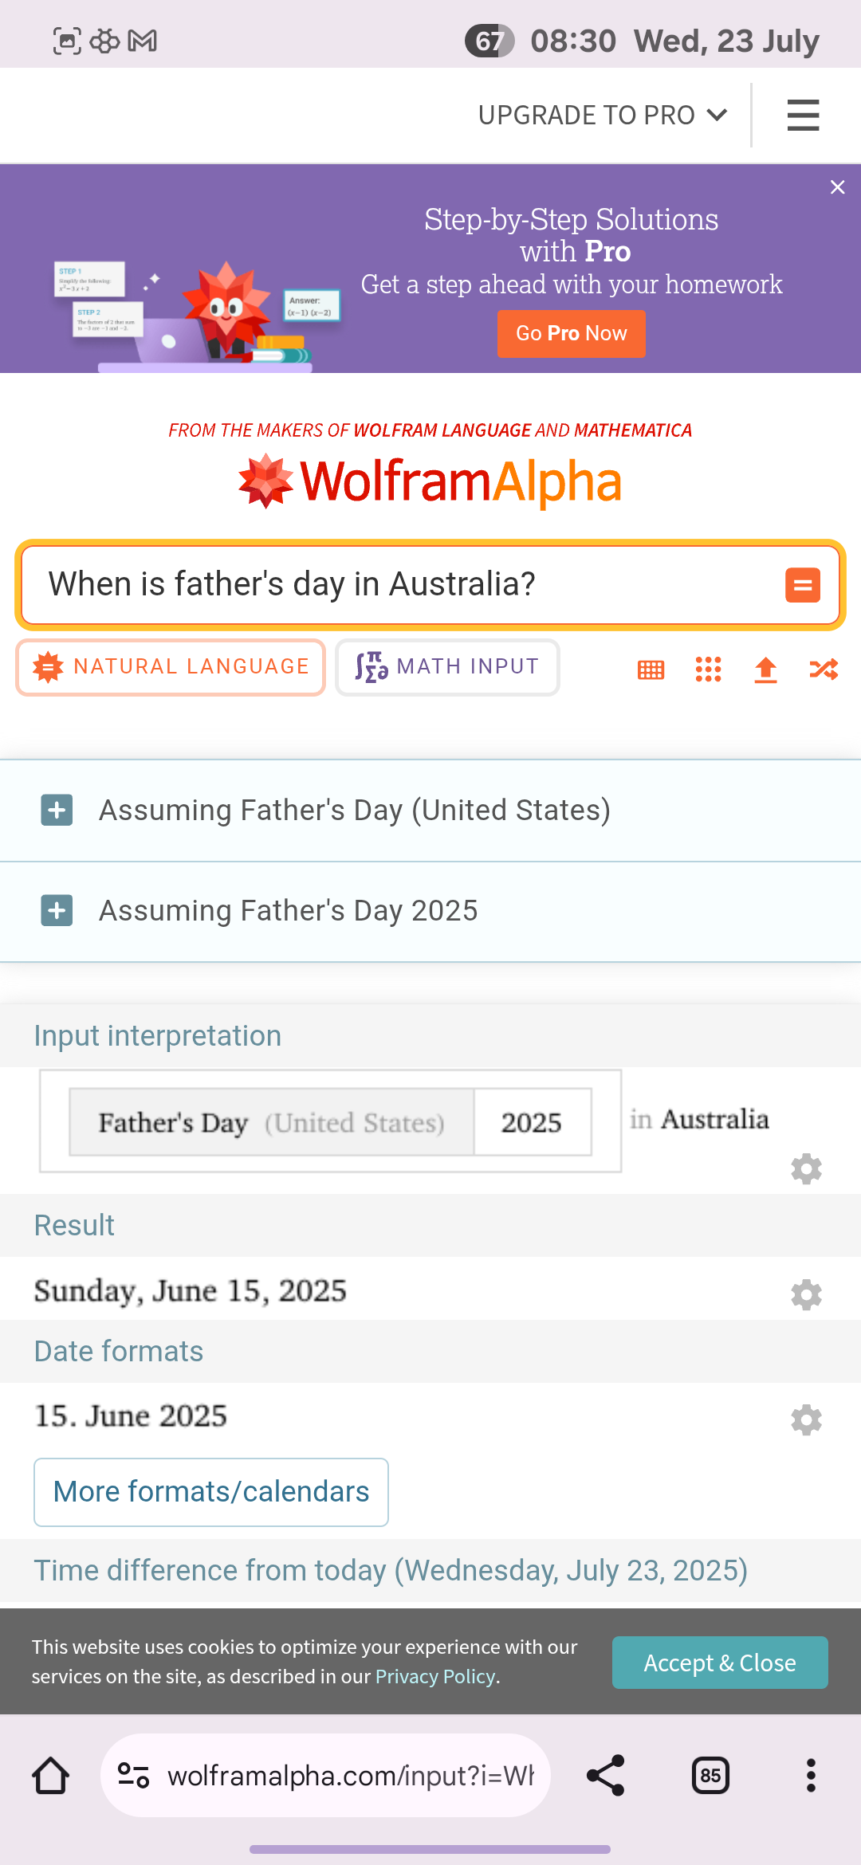
Task: Open the browser three-dot menu
Action: 811,1776
